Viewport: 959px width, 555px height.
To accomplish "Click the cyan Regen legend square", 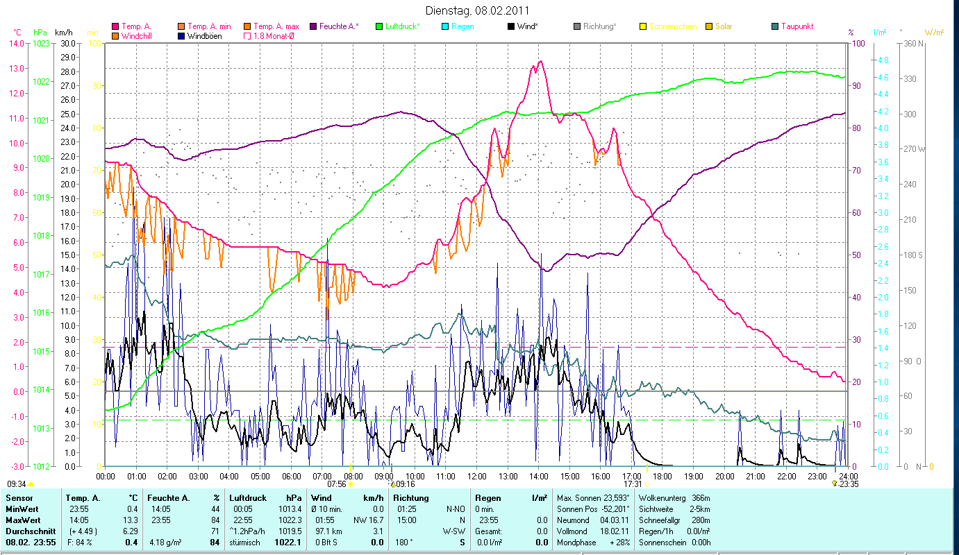I will pyautogui.click(x=444, y=26).
